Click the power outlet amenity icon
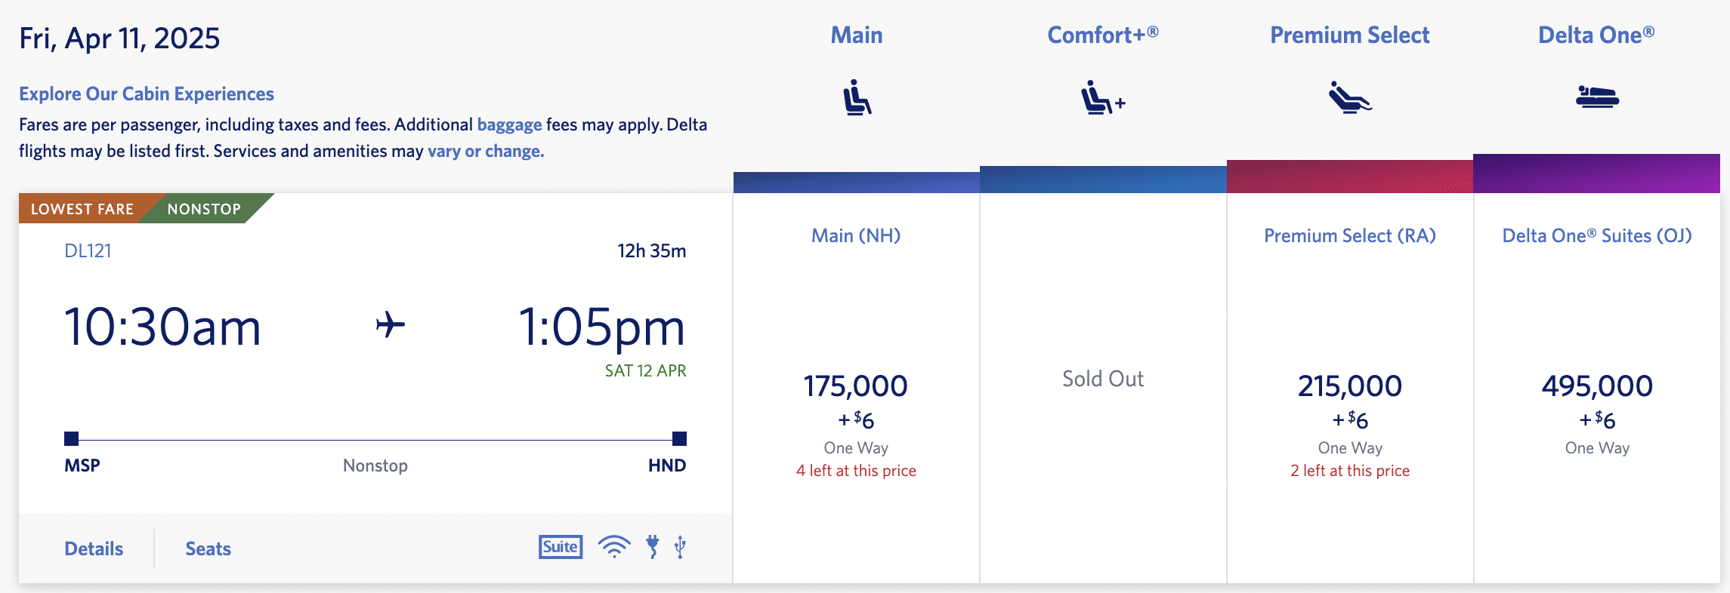Viewport: 1730px width, 593px height. 653,547
